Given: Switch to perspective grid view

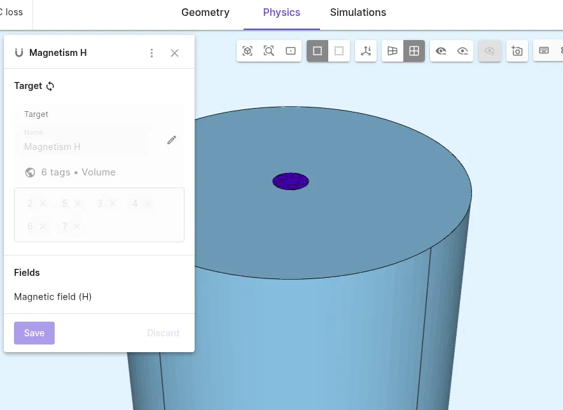Looking at the screenshot, I should pos(393,51).
